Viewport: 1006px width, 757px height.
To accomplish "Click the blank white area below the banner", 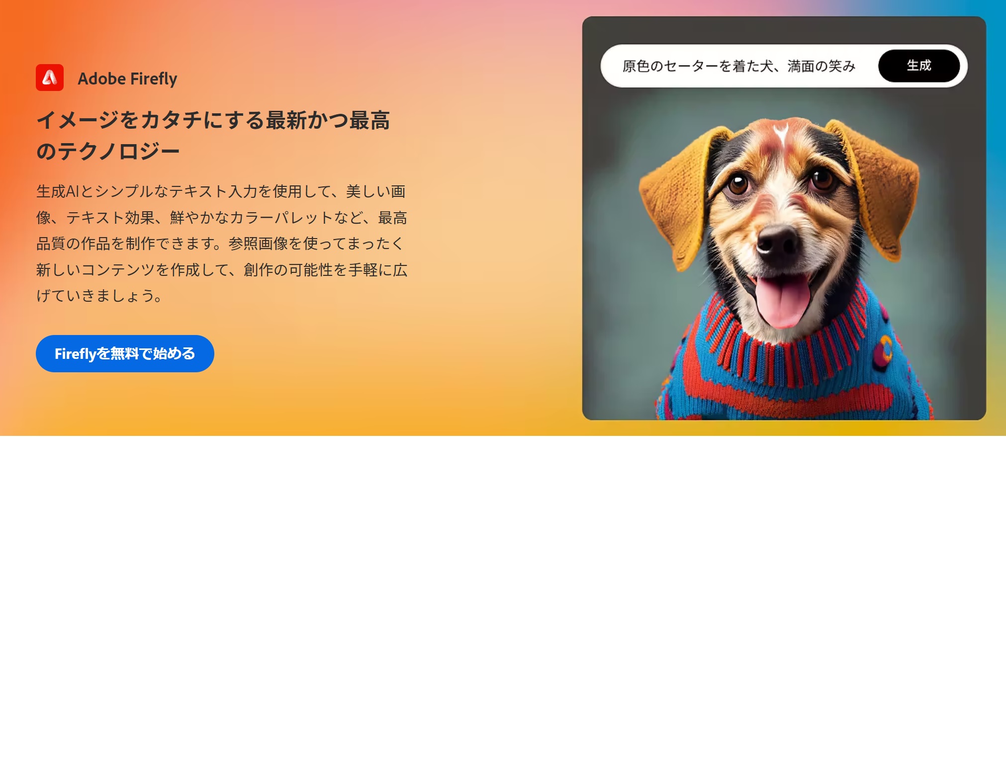I will 503,596.
